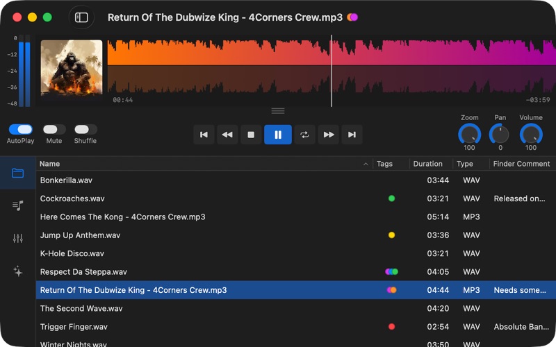Sort by the Duration column header
Viewport: 556px width, 347px height.
coord(427,164)
